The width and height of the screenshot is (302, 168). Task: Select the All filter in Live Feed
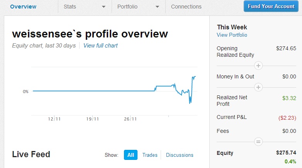[x=131, y=155]
